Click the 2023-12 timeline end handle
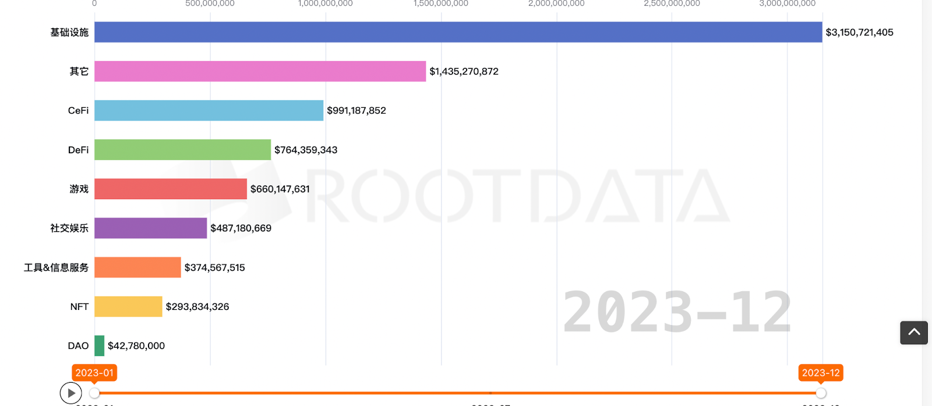 click(821, 393)
